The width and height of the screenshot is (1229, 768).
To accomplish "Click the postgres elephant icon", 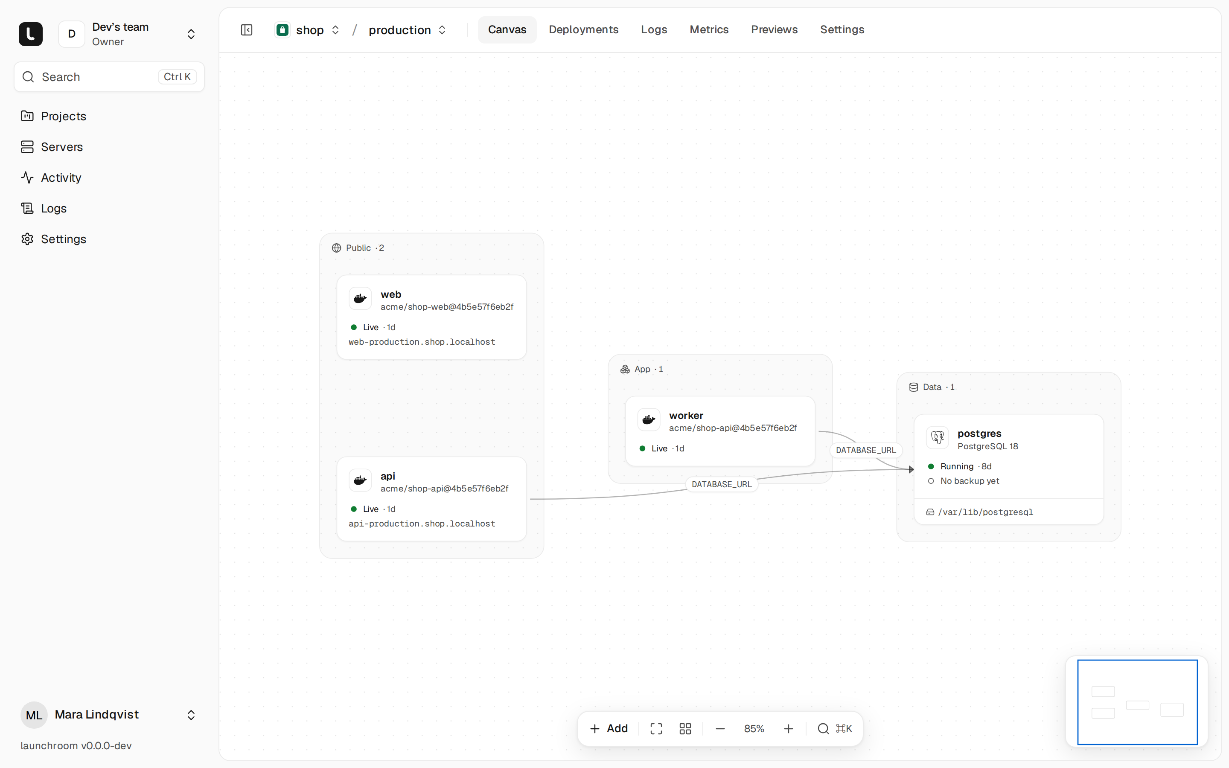I will tap(938, 437).
